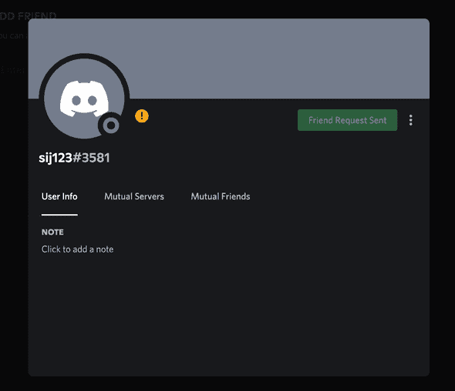Open the three-dot more options menu

tap(410, 120)
